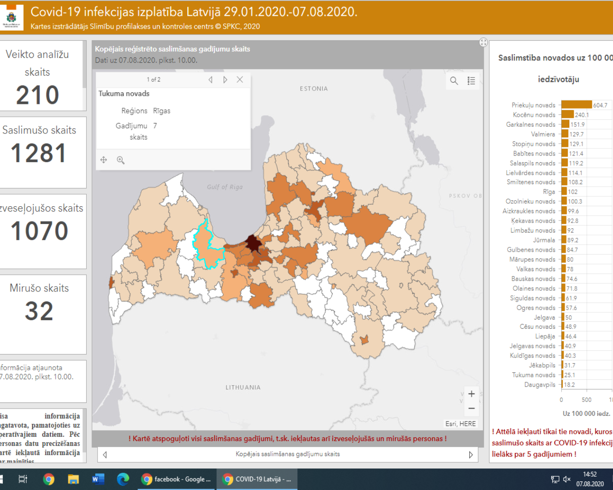613x490 pixels.
Task: Zoom out on the map
Action: pos(471,408)
